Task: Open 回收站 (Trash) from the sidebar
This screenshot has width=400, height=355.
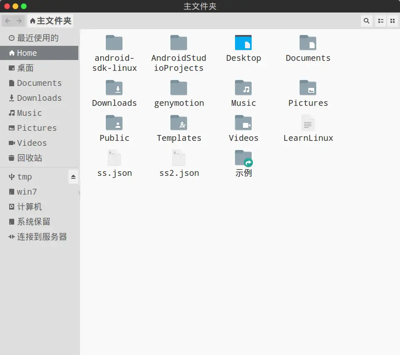Action: click(x=29, y=158)
